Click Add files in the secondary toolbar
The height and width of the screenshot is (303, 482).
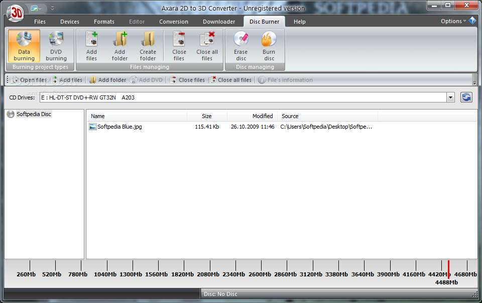coord(67,80)
